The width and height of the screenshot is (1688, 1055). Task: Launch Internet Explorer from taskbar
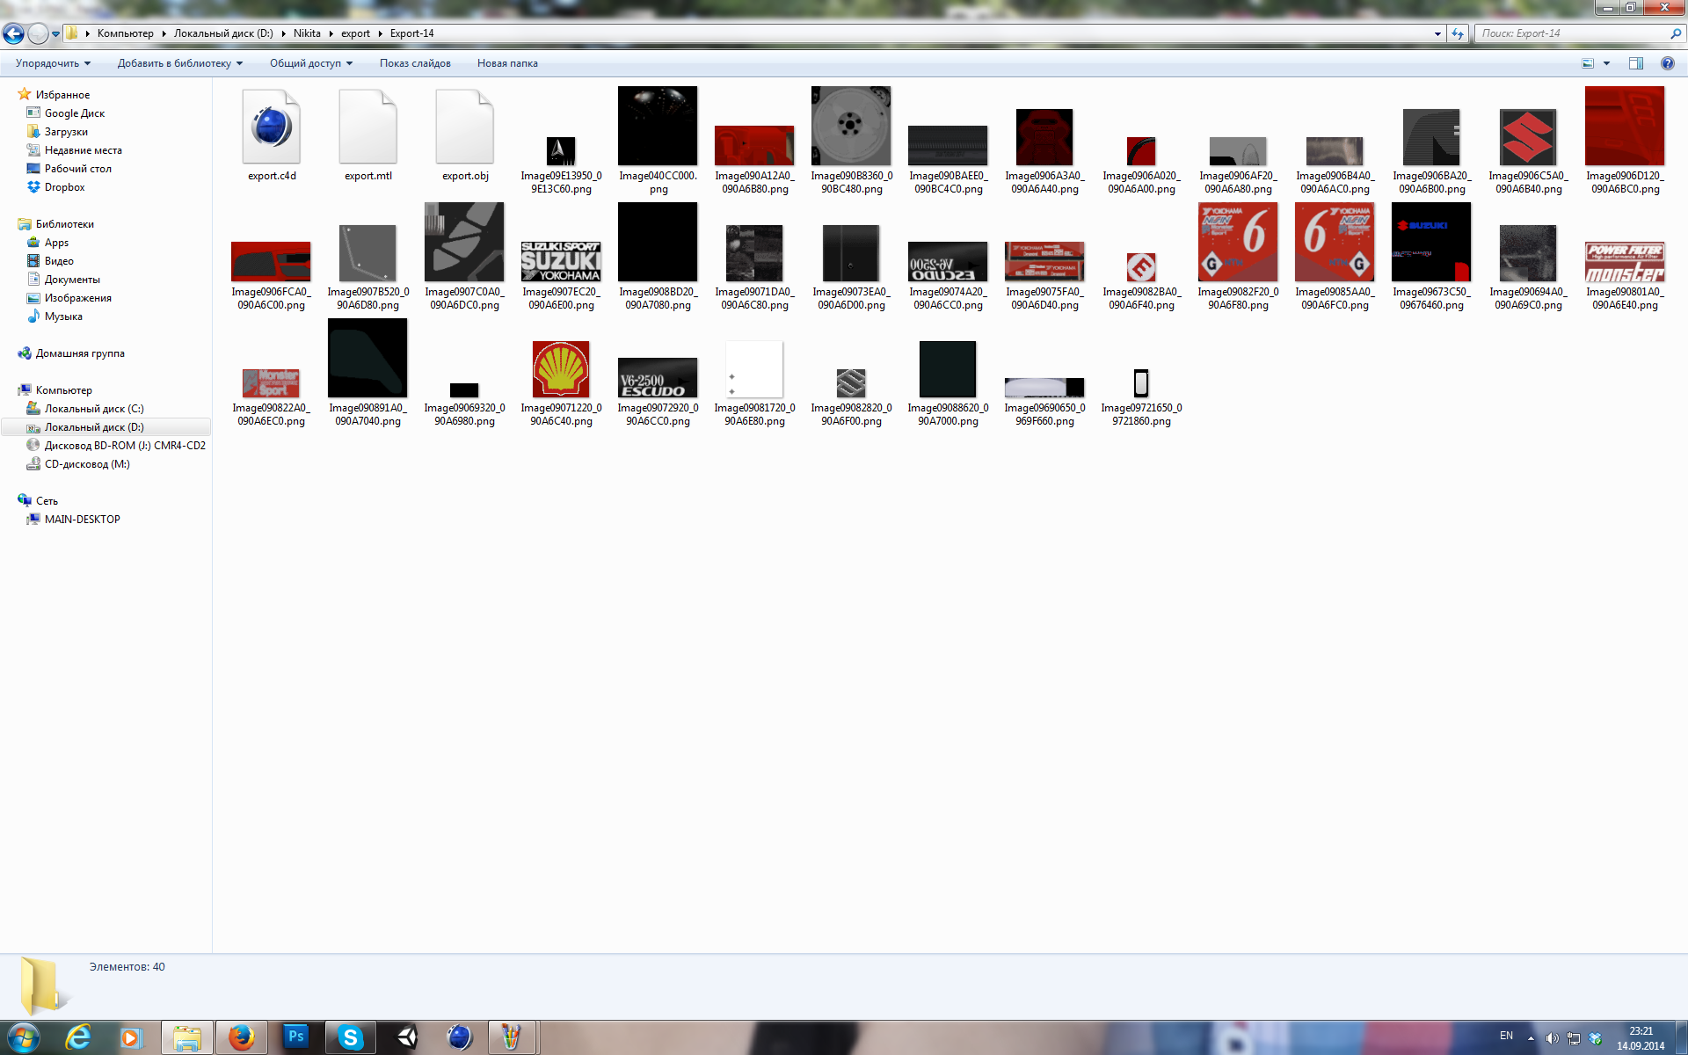(x=78, y=1038)
